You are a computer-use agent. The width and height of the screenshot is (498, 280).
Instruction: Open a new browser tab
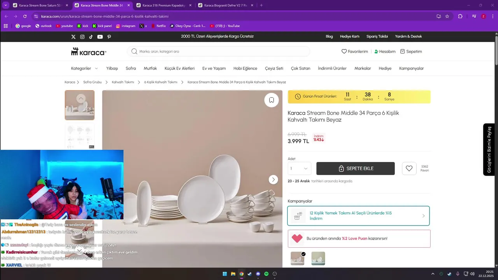261,5
